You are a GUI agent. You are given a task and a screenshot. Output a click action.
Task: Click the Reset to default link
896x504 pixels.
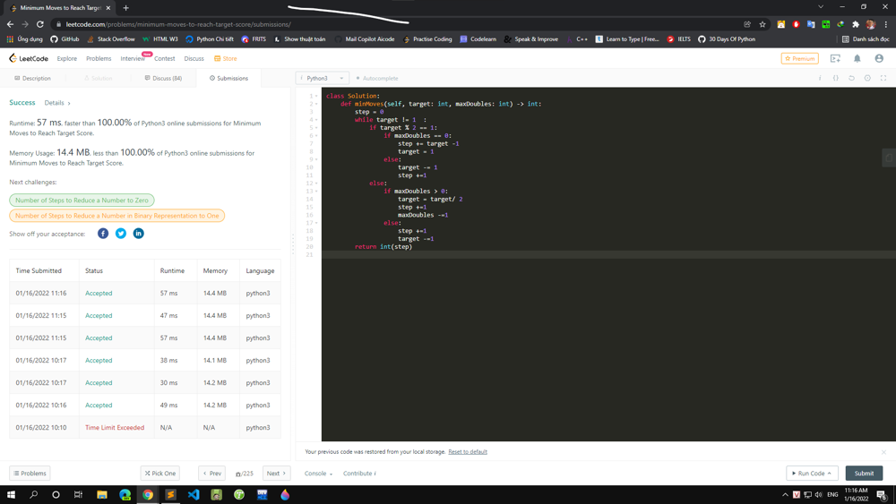click(x=468, y=452)
